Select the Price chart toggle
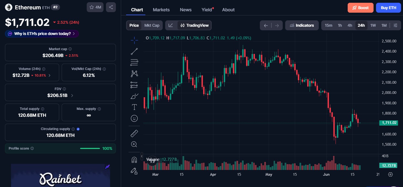 pyautogui.click(x=134, y=25)
